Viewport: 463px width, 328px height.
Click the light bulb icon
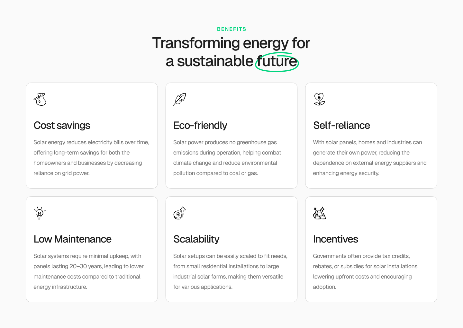40,213
